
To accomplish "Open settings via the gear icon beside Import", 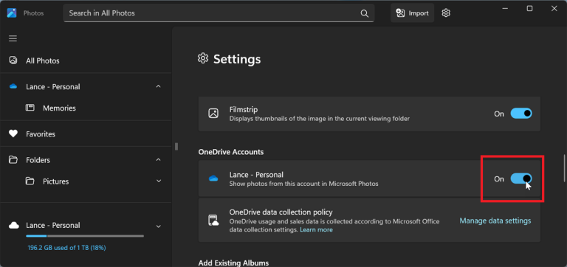I will (x=446, y=13).
